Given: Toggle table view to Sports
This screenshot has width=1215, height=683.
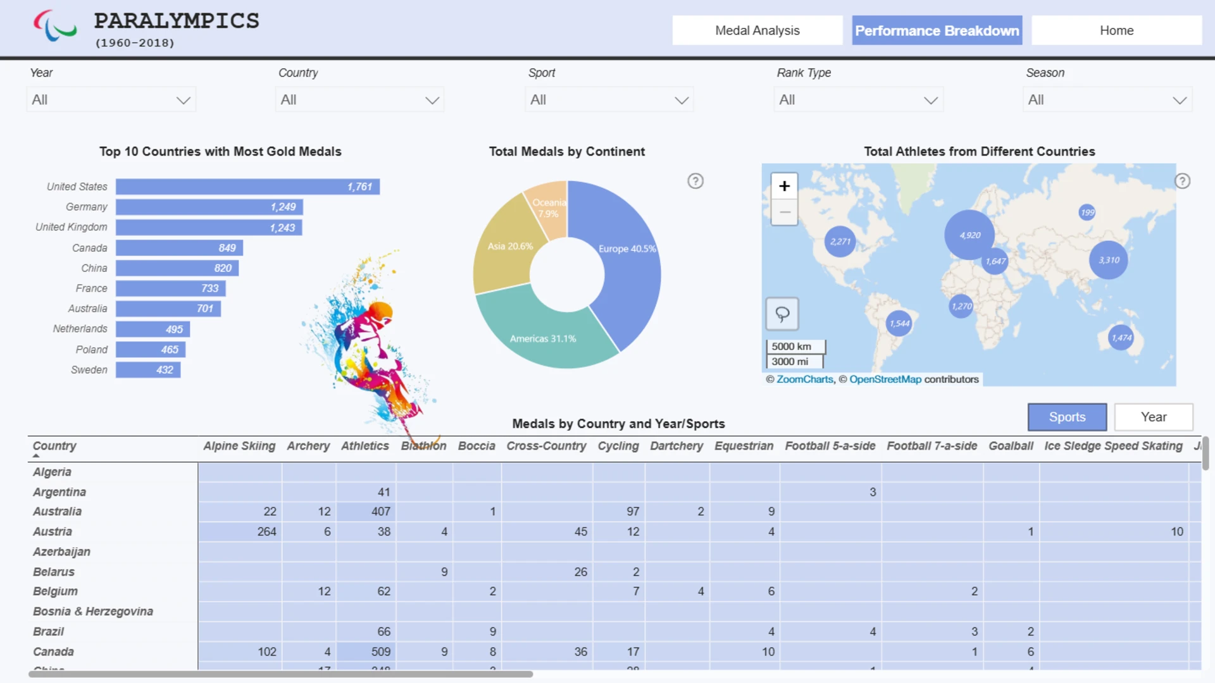Looking at the screenshot, I should pyautogui.click(x=1067, y=417).
